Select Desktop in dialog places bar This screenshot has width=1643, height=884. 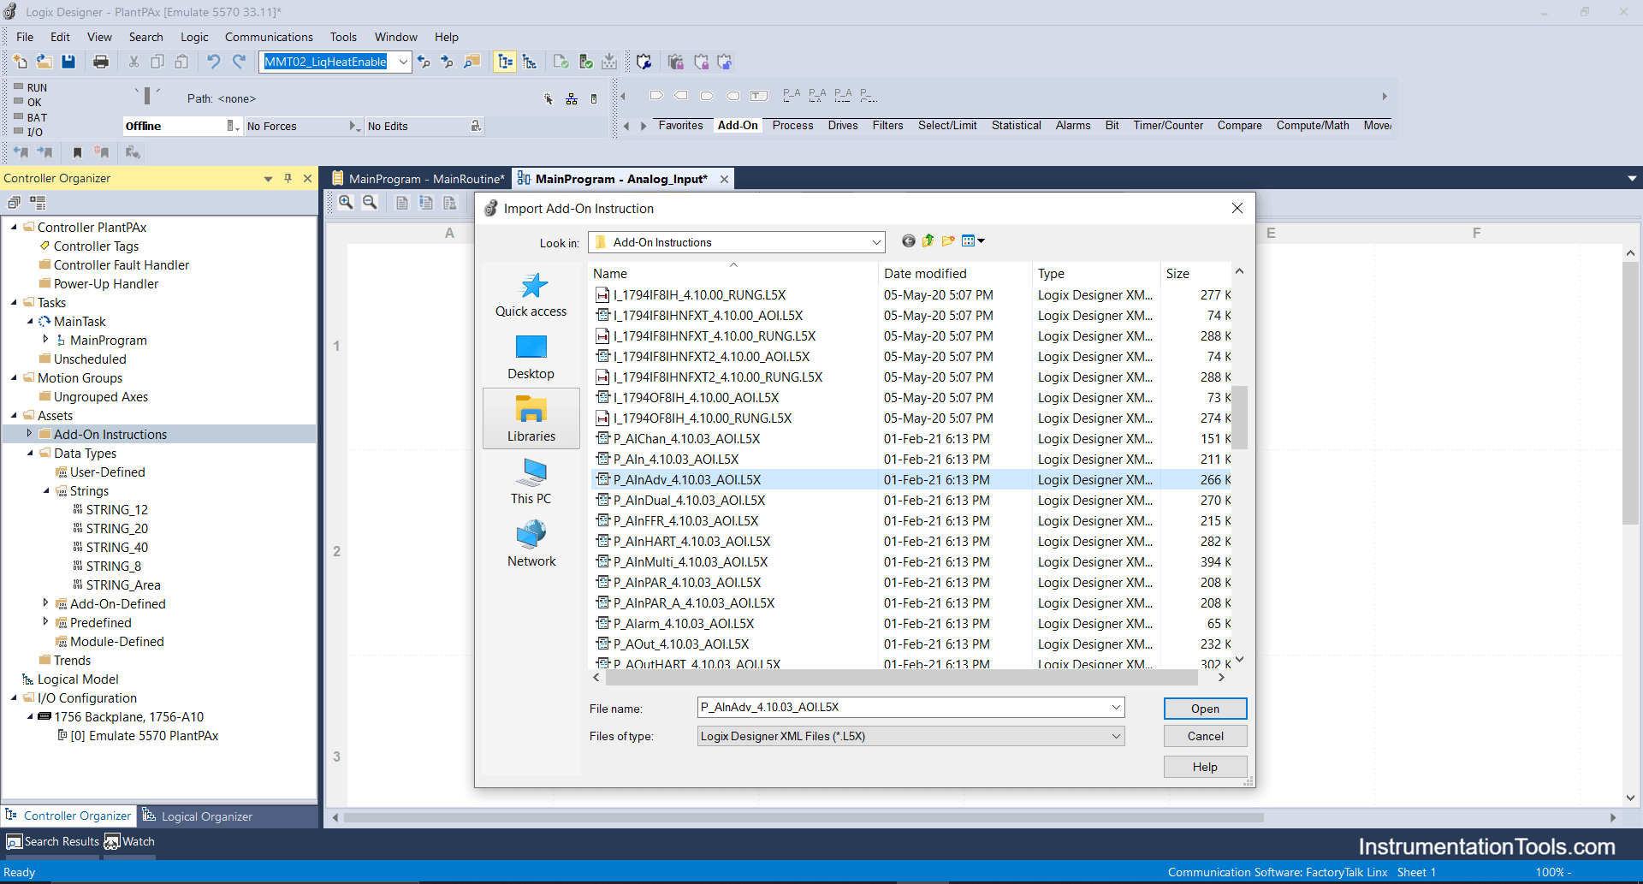[x=531, y=357]
